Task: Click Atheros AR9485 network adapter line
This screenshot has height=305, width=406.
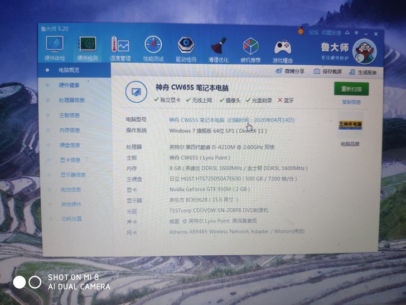Action: point(237,231)
